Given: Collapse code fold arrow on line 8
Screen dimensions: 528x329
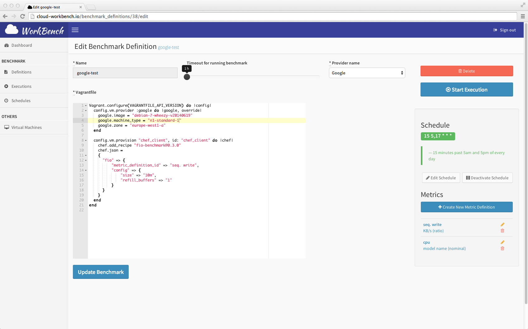Looking at the screenshot, I should [x=86, y=140].
